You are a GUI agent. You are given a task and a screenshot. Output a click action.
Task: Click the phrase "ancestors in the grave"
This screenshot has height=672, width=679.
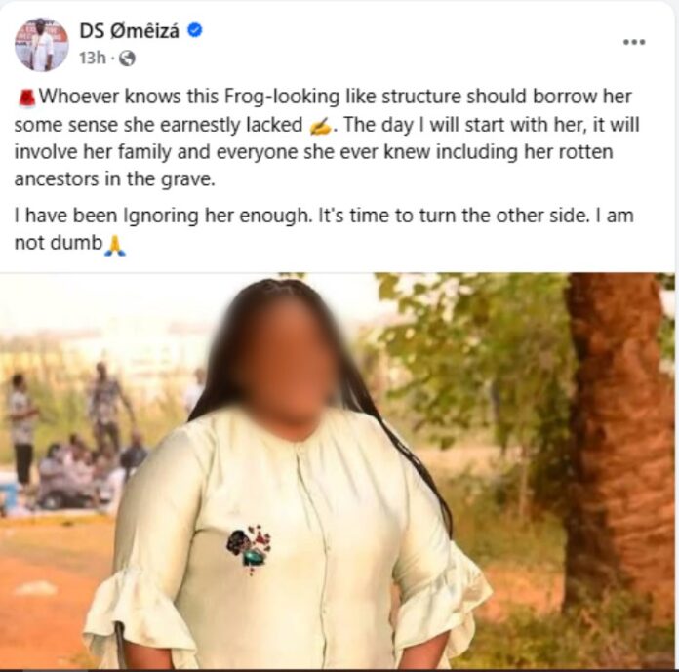tap(114, 179)
